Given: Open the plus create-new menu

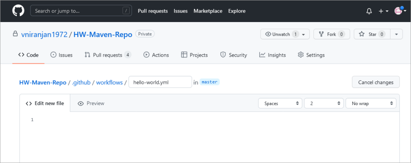Looking at the screenshot, I should 384,11.
